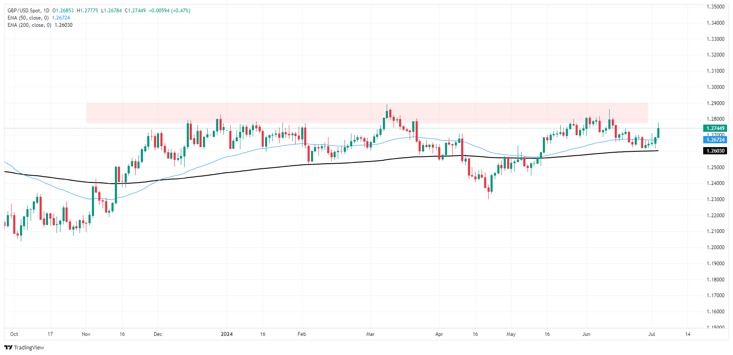The image size is (733, 355).
Task: Click the Mar label on time axis
Action: point(370,334)
